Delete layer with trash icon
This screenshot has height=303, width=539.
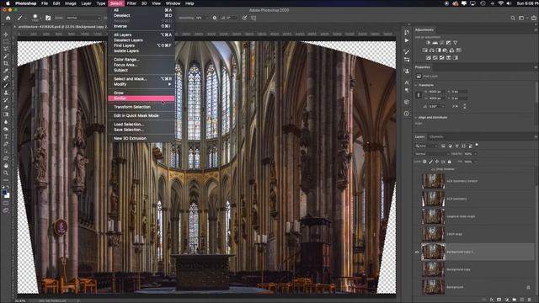coord(530,300)
